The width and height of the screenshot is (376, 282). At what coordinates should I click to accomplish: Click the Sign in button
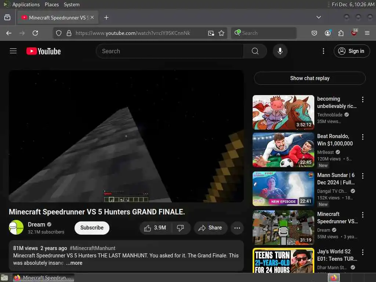tap(352, 51)
